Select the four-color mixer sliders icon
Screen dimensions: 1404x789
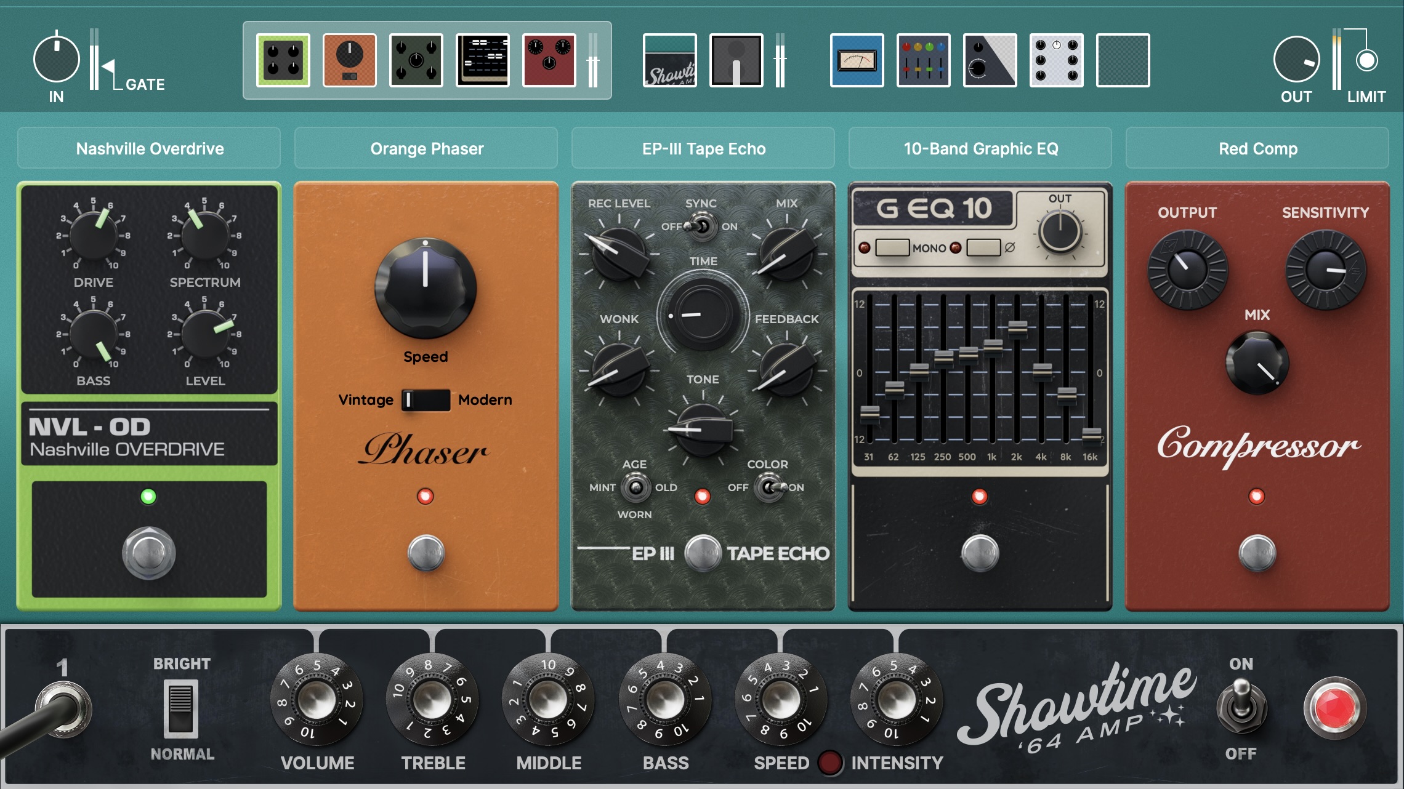(922, 60)
